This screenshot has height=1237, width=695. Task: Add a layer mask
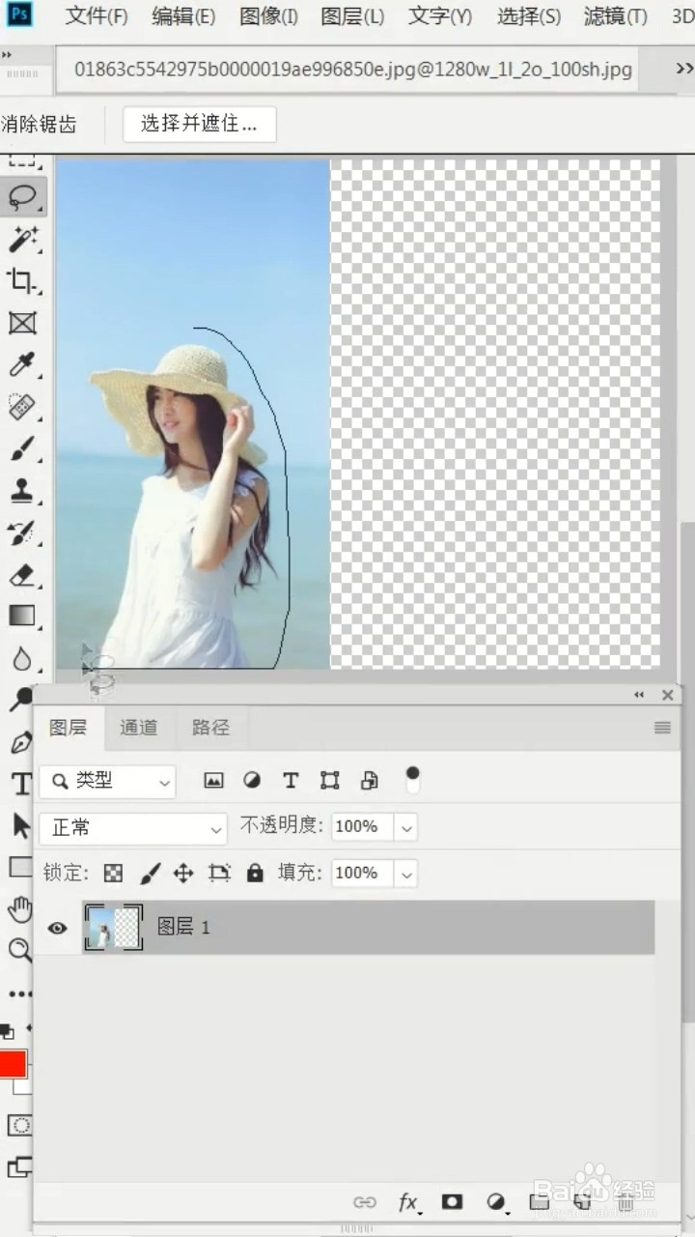click(x=452, y=1202)
